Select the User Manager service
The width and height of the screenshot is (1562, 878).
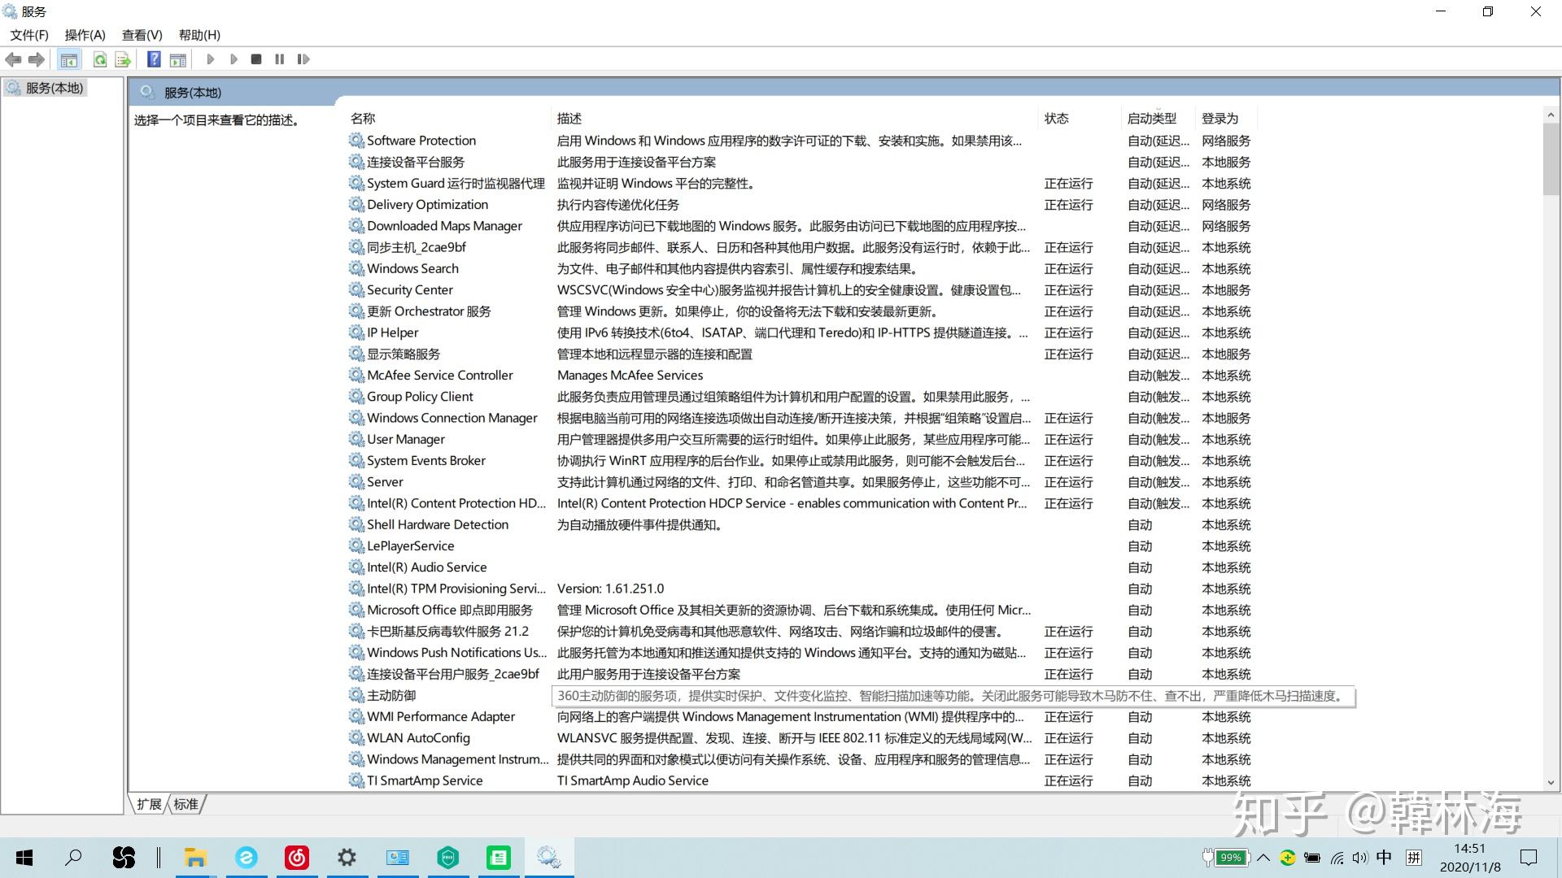405,439
